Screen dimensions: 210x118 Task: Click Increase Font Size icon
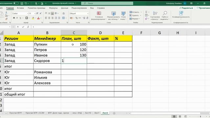tap(37, 13)
